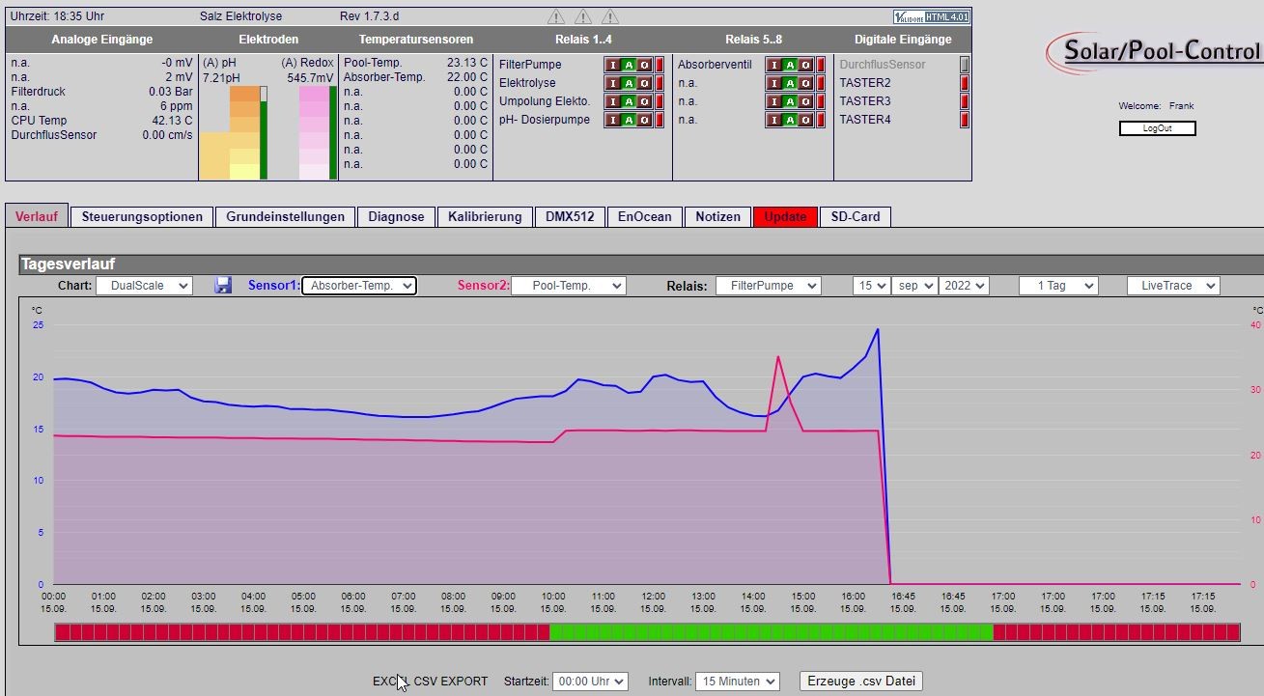Click the LogOut button
The image size is (1264, 696).
click(x=1157, y=128)
